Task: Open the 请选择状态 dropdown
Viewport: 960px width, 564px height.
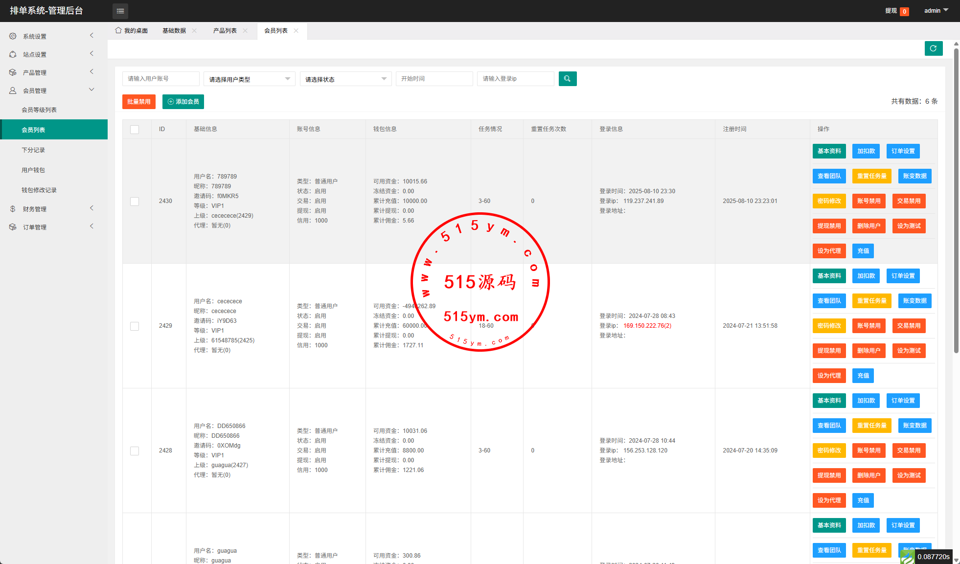Action: coord(345,79)
